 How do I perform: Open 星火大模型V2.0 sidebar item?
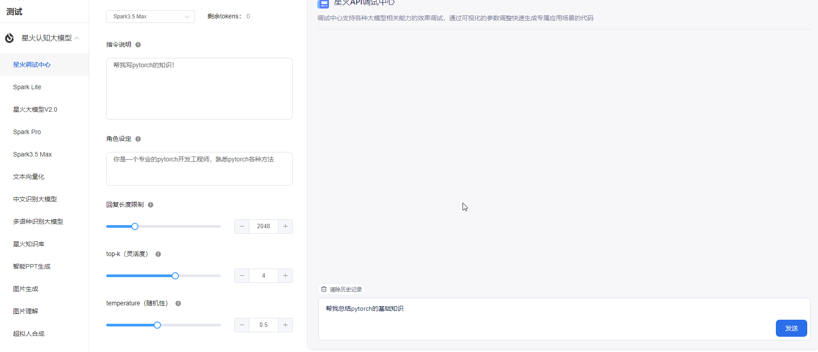coord(35,109)
